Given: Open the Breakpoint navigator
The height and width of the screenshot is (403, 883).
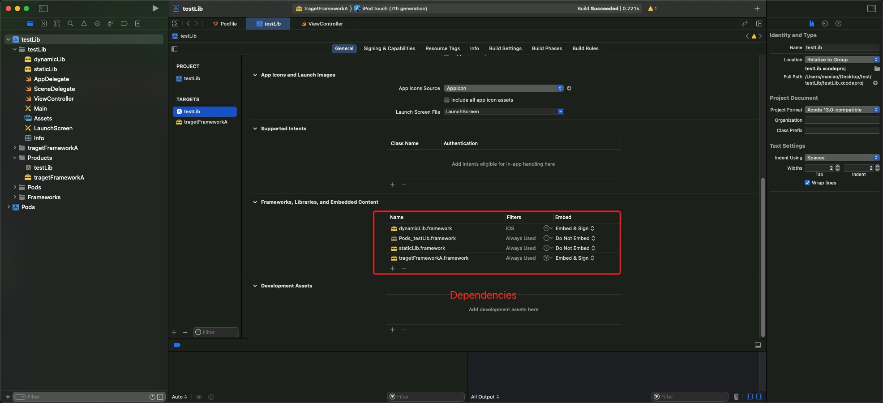Looking at the screenshot, I should [124, 24].
